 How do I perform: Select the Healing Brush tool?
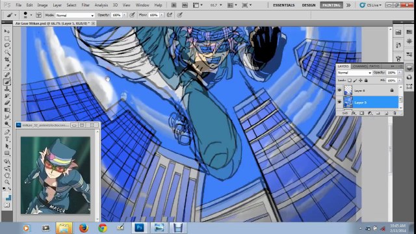point(7,75)
